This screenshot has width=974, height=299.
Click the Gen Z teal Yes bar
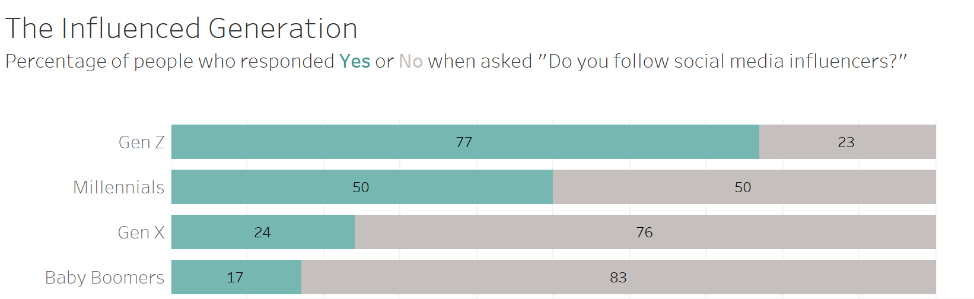coord(465,142)
